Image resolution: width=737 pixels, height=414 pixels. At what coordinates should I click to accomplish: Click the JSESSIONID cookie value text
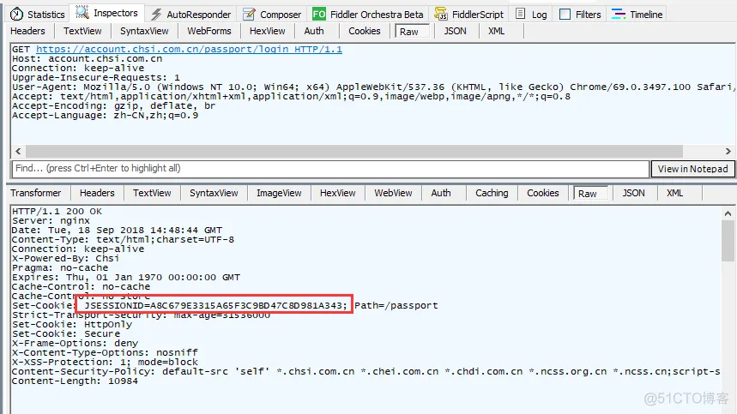[x=215, y=305]
